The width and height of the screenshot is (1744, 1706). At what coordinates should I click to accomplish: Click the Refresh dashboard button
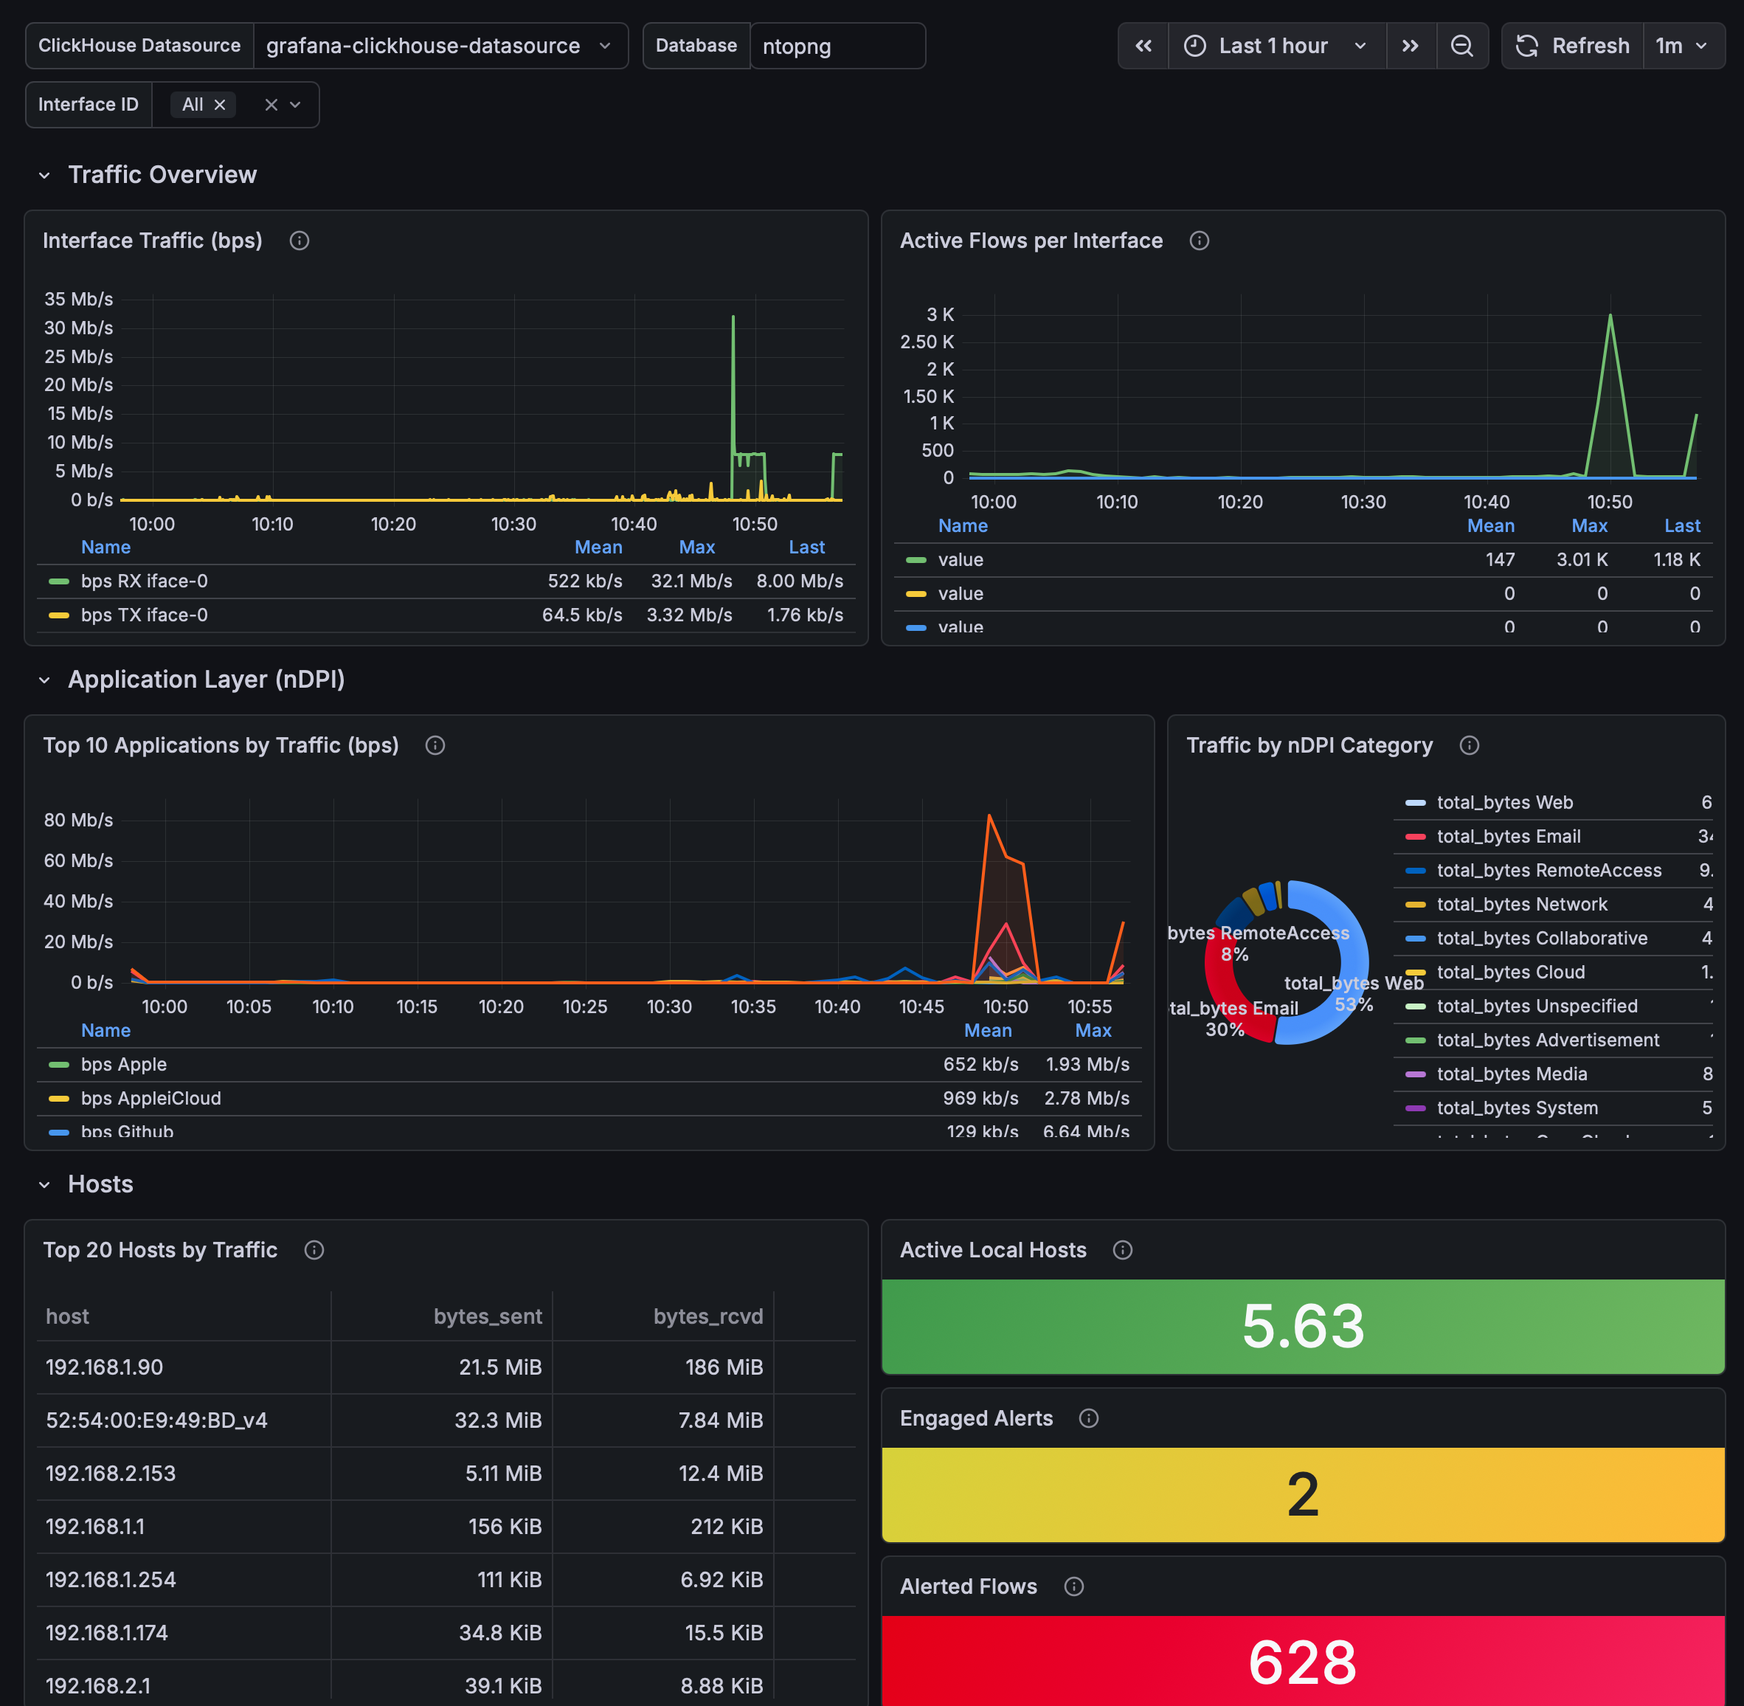1572,46
